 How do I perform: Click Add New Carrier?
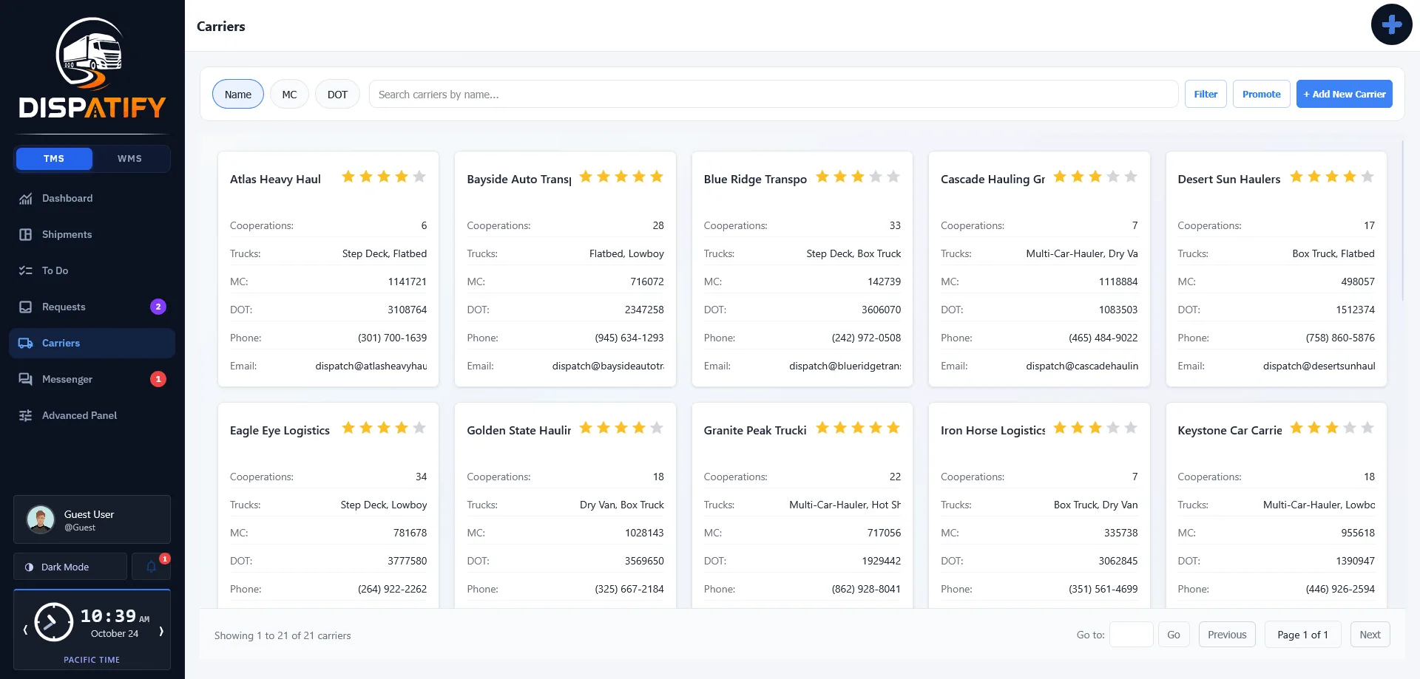(x=1345, y=94)
